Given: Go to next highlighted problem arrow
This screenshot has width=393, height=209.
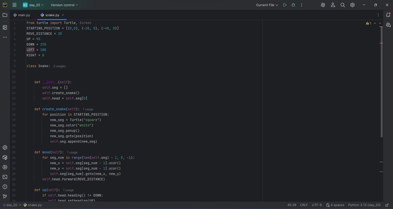Looking at the screenshot, I should (x=380, y=23).
